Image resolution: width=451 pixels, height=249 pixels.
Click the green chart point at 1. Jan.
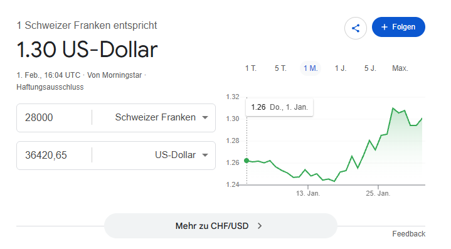247,161
